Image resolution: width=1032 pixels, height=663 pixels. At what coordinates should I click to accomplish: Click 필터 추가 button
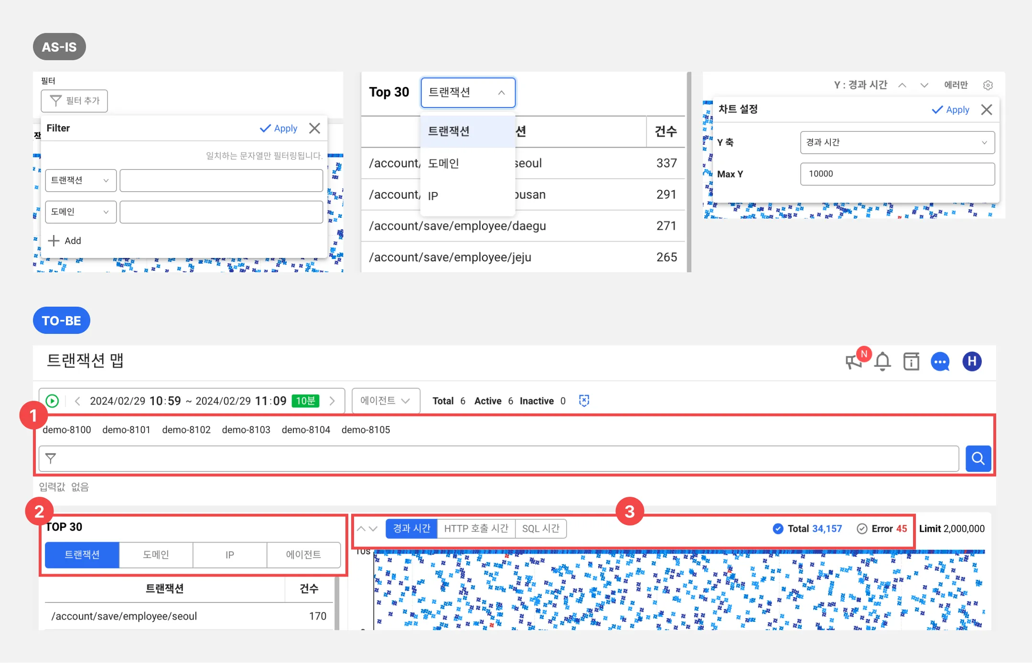coord(74,101)
